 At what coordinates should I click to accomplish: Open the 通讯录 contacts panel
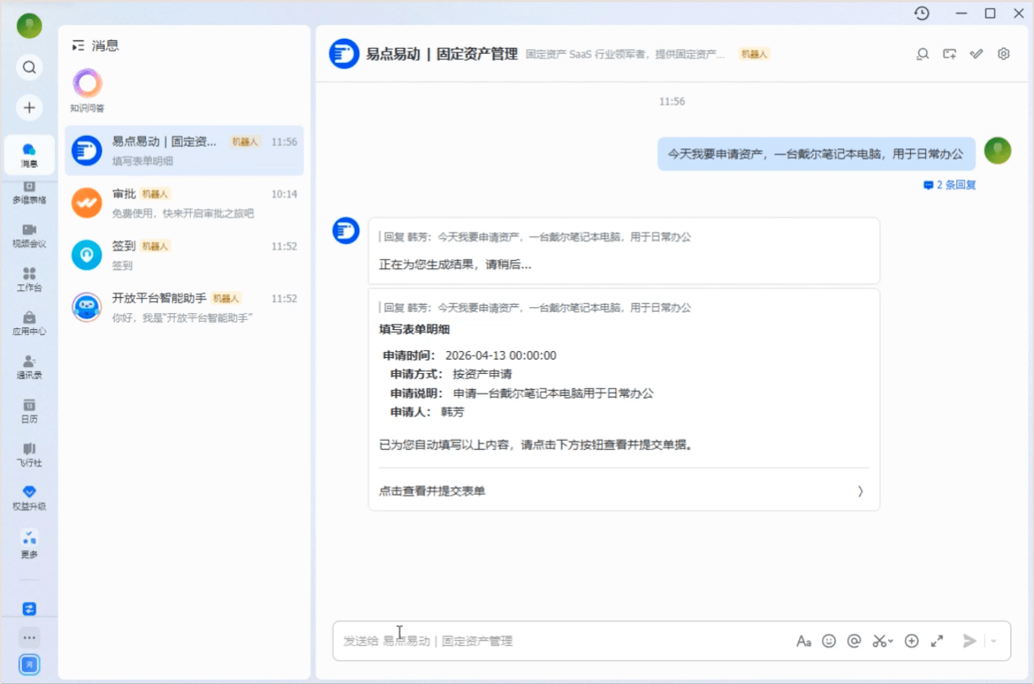click(x=29, y=367)
